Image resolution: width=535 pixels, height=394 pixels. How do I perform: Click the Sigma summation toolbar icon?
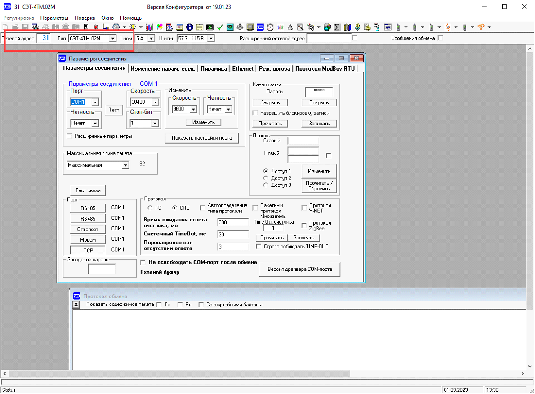pos(337,27)
